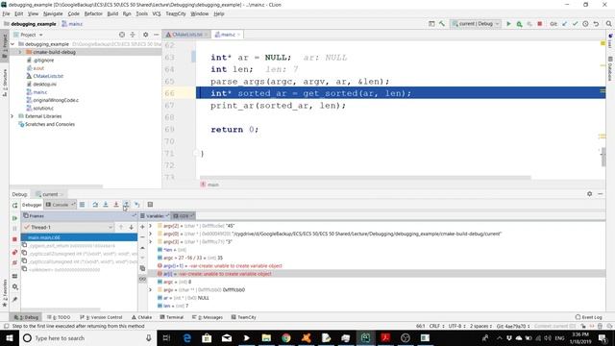Viewport: 615px width, 346px height.
Task: Click the Build hammer icon in toolbar
Action: pos(442,24)
